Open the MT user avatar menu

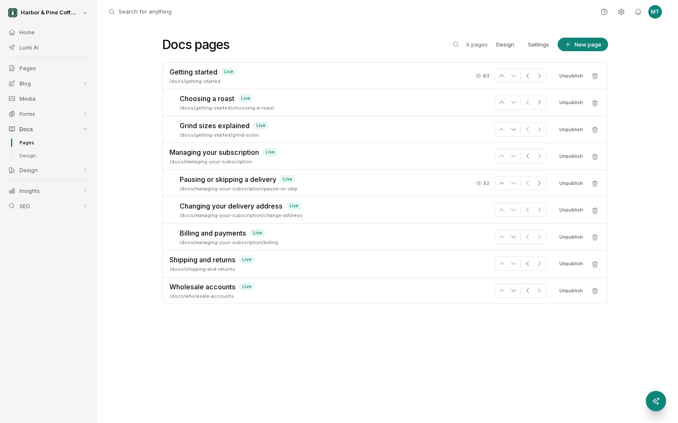click(x=655, y=12)
